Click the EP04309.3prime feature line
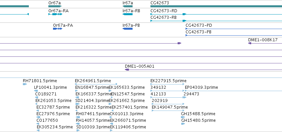 tap(233, 91)
